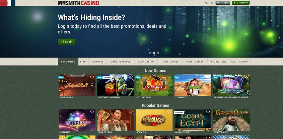Open the Daily Jackpots tab
The height and width of the screenshot is (139, 283).
click(x=120, y=62)
